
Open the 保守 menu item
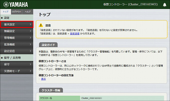pyautogui.click(x=17, y=64)
